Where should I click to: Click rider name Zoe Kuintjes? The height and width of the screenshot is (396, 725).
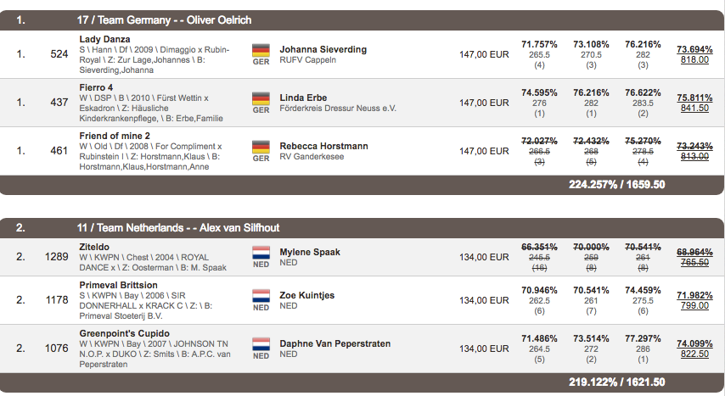click(307, 295)
